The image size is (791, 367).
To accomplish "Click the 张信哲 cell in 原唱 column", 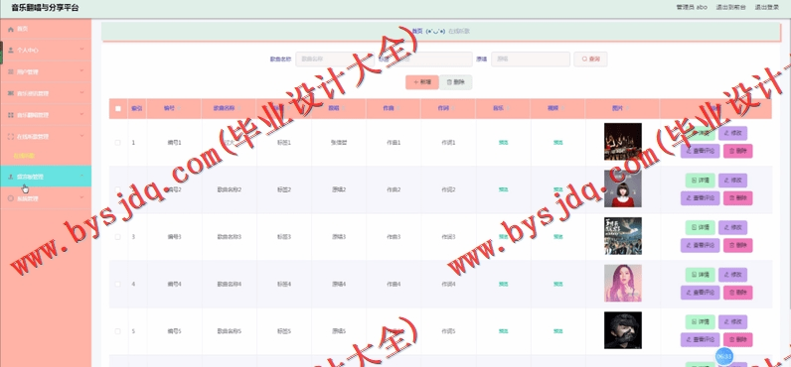I will point(339,143).
